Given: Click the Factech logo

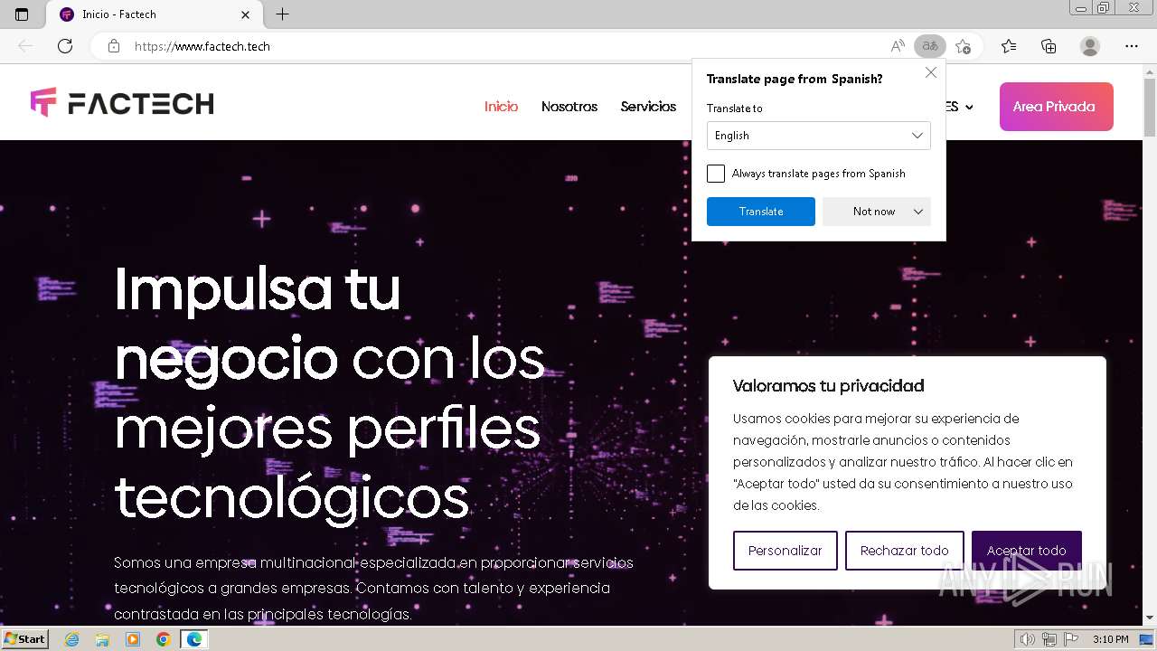Looking at the screenshot, I should [122, 103].
